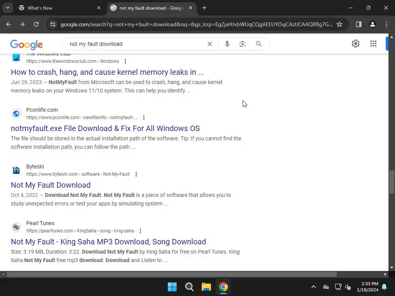Reload the current page
The height and width of the screenshot is (296, 395).
click(36, 24)
